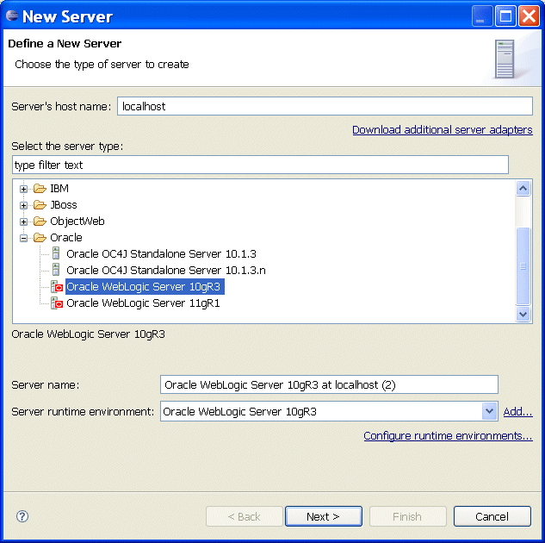Select Oracle OC4J Standalone Server 10.1.3
The height and width of the screenshot is (543, 545).
tap(161, 254)
